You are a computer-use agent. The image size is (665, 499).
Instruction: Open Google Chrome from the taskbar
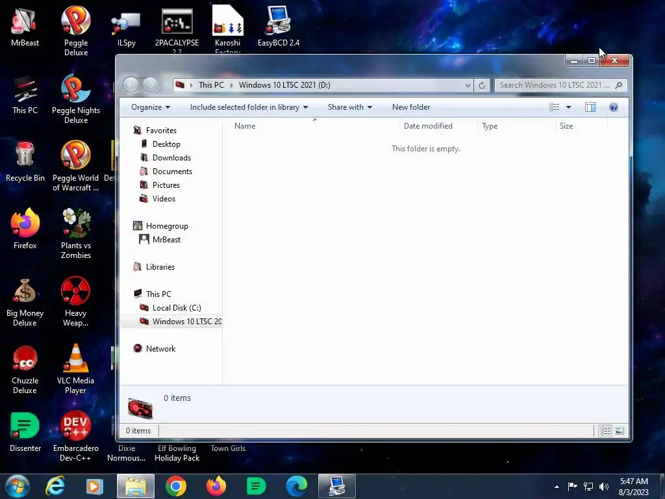click(x=176, y=486)
